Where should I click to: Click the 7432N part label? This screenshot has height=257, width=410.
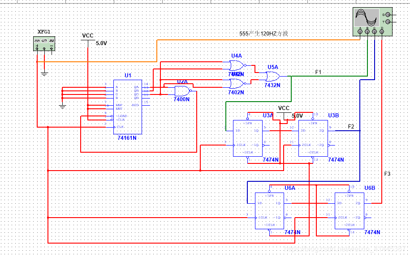pyautogui.click(x=272, y=85)
